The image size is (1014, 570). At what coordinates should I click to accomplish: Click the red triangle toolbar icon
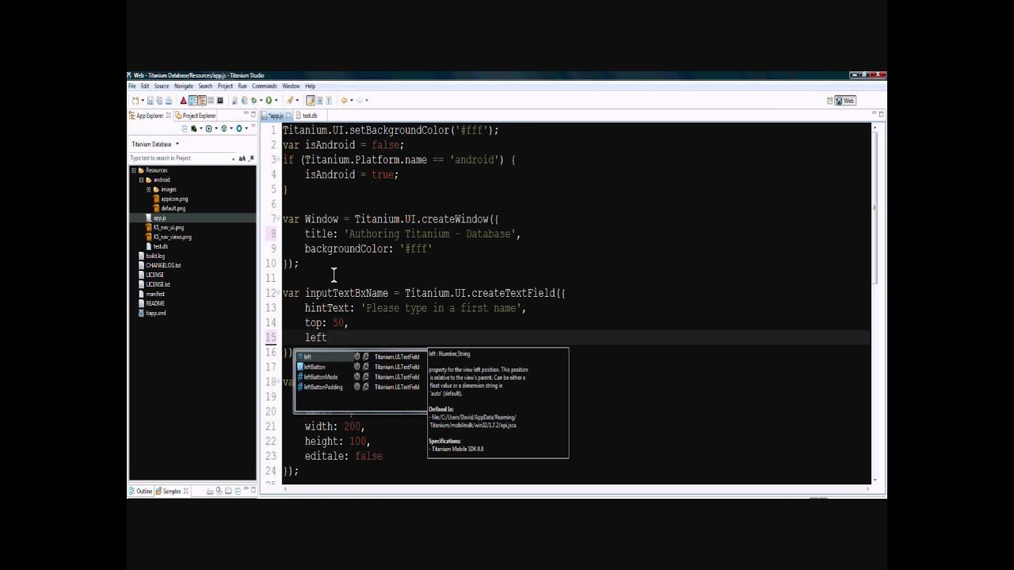[x=184, y=101]
